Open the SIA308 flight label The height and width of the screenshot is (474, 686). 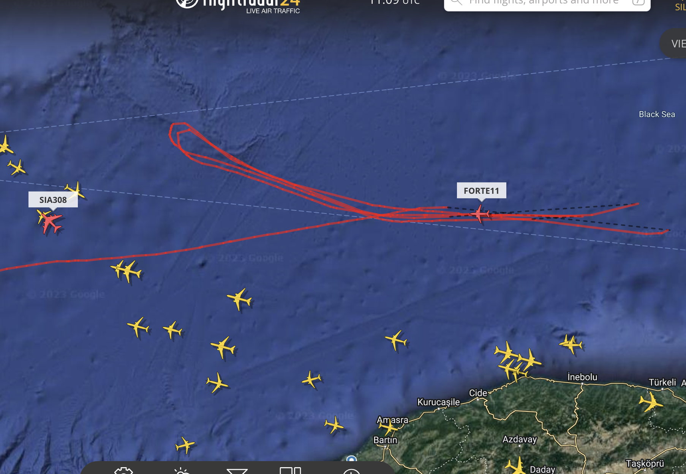pyautogui.click(x=53, y=199)
